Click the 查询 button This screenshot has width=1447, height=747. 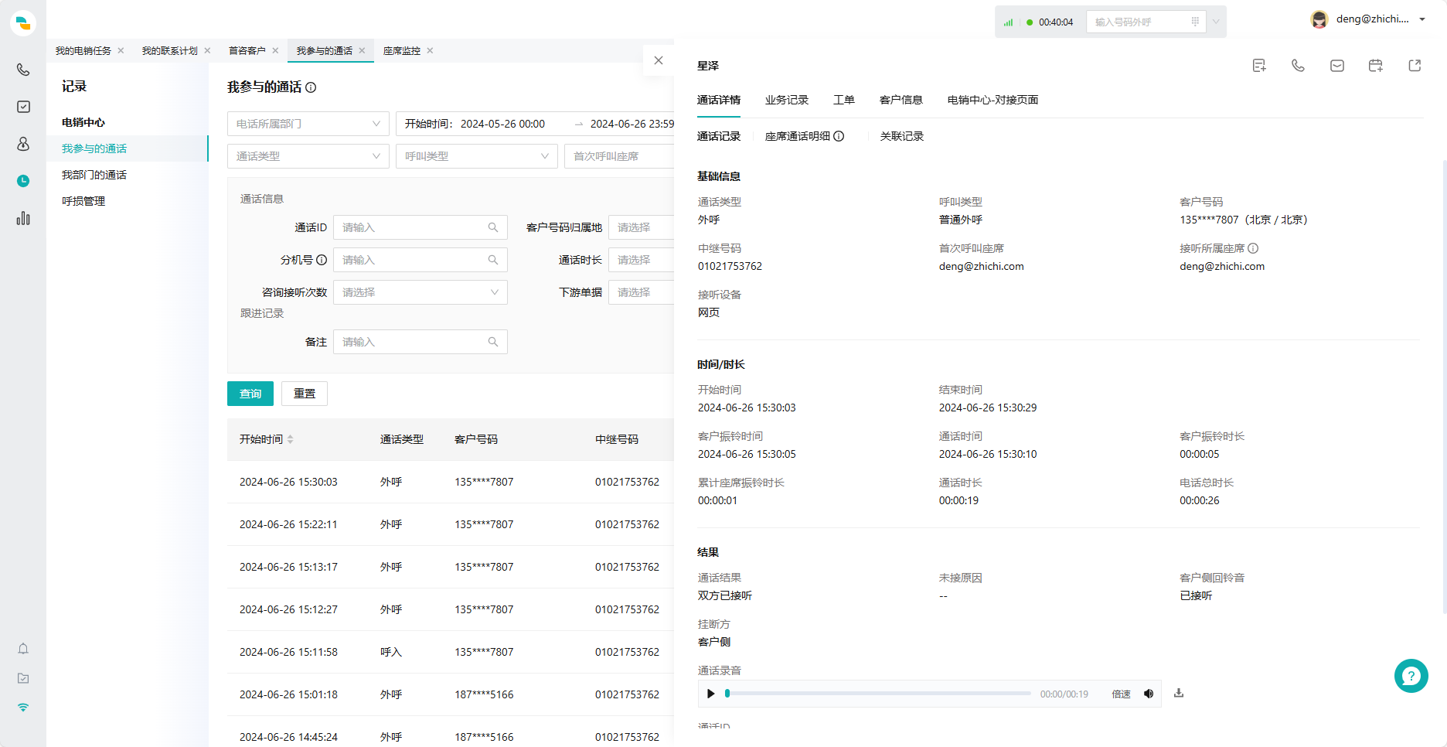pos(250,394)
